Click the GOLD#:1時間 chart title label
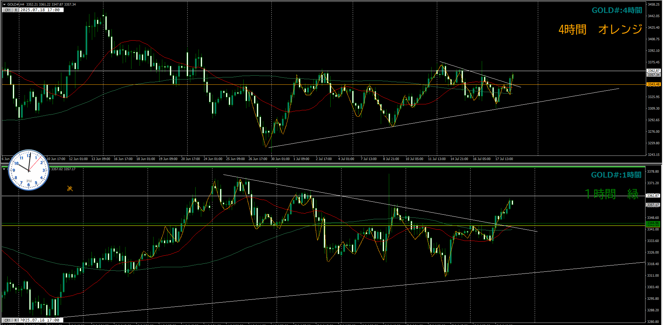Screen dimensions: 663x325 point(616,175)
